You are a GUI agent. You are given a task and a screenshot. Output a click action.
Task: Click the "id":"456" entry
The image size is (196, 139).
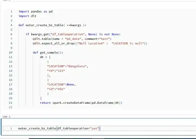(56, 89)
